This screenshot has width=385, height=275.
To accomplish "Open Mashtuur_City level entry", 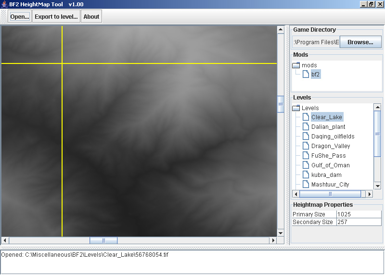I will point(330,185).
